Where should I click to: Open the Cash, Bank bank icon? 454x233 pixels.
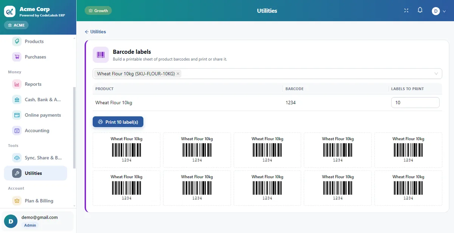pyautogui.click(x=17, y=100)
